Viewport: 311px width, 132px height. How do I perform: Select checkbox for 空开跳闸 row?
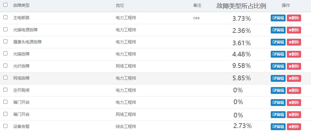pyautogui.click(x=5, y=90)
